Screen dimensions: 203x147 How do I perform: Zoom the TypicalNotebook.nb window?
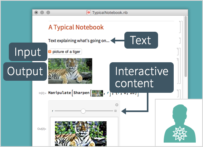(x=48, y=12)
